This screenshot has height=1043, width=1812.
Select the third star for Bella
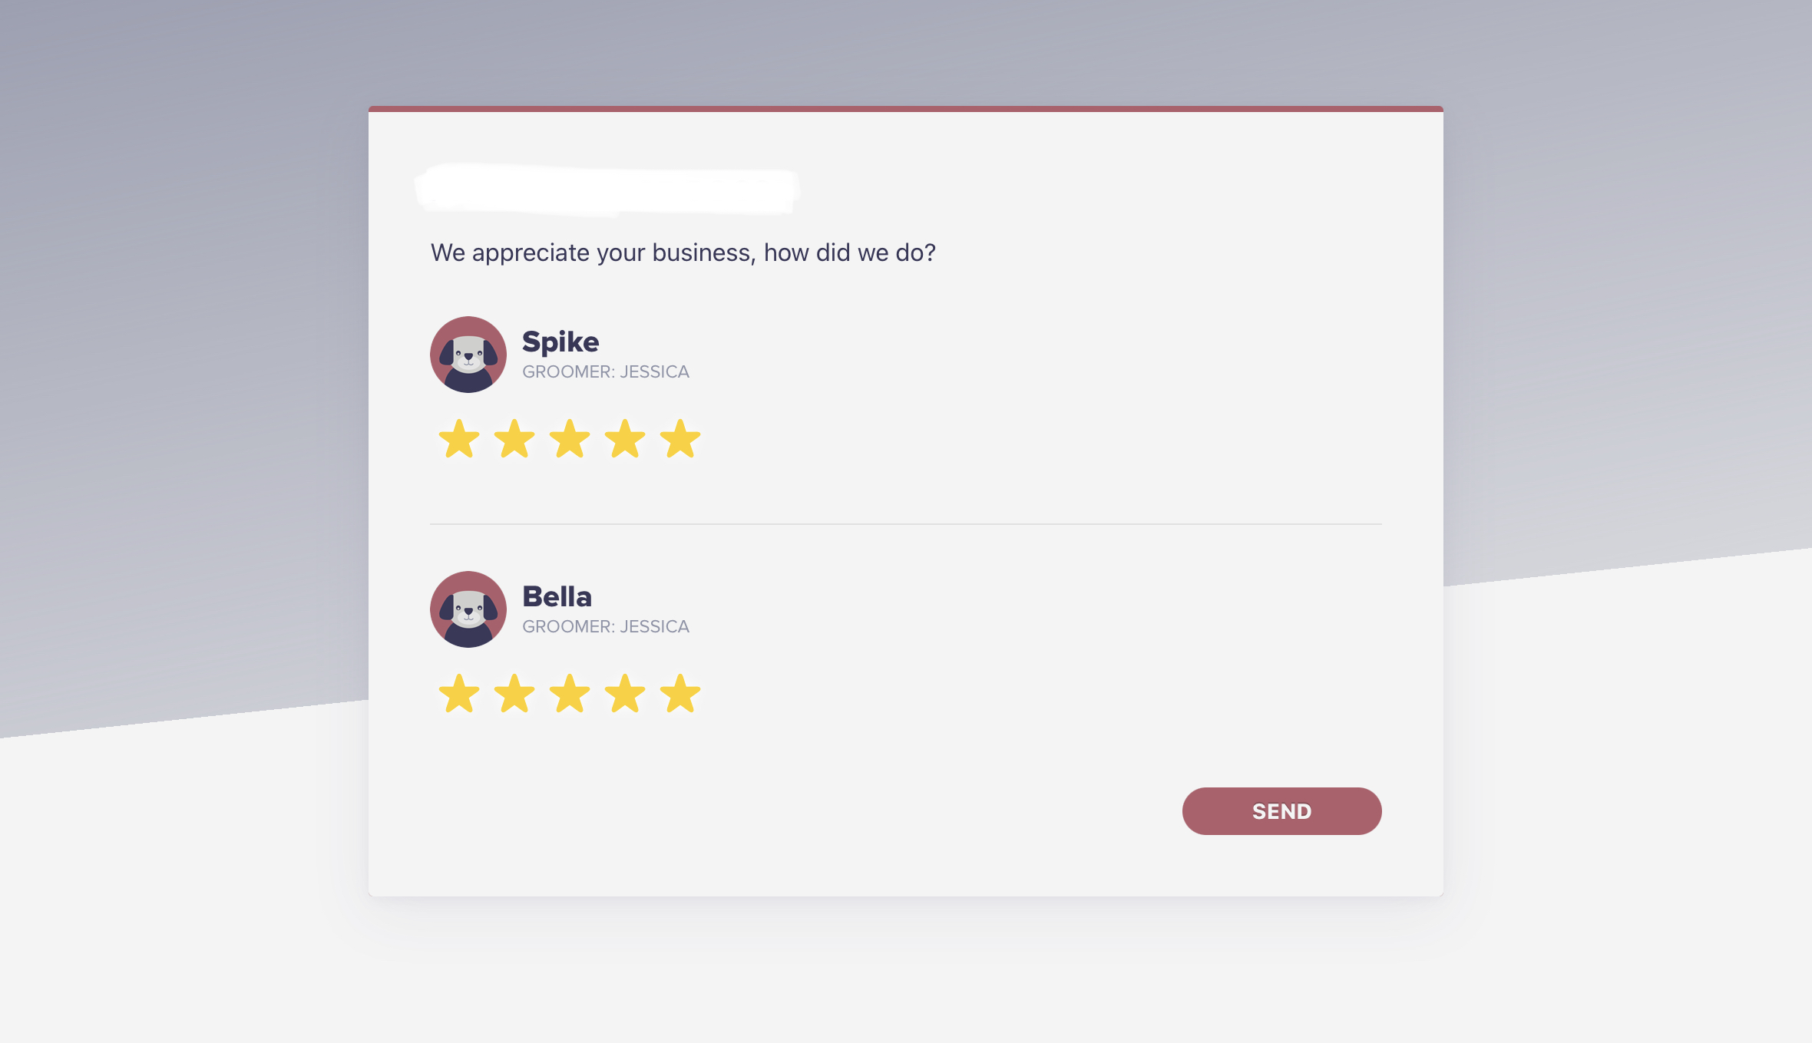570,694
